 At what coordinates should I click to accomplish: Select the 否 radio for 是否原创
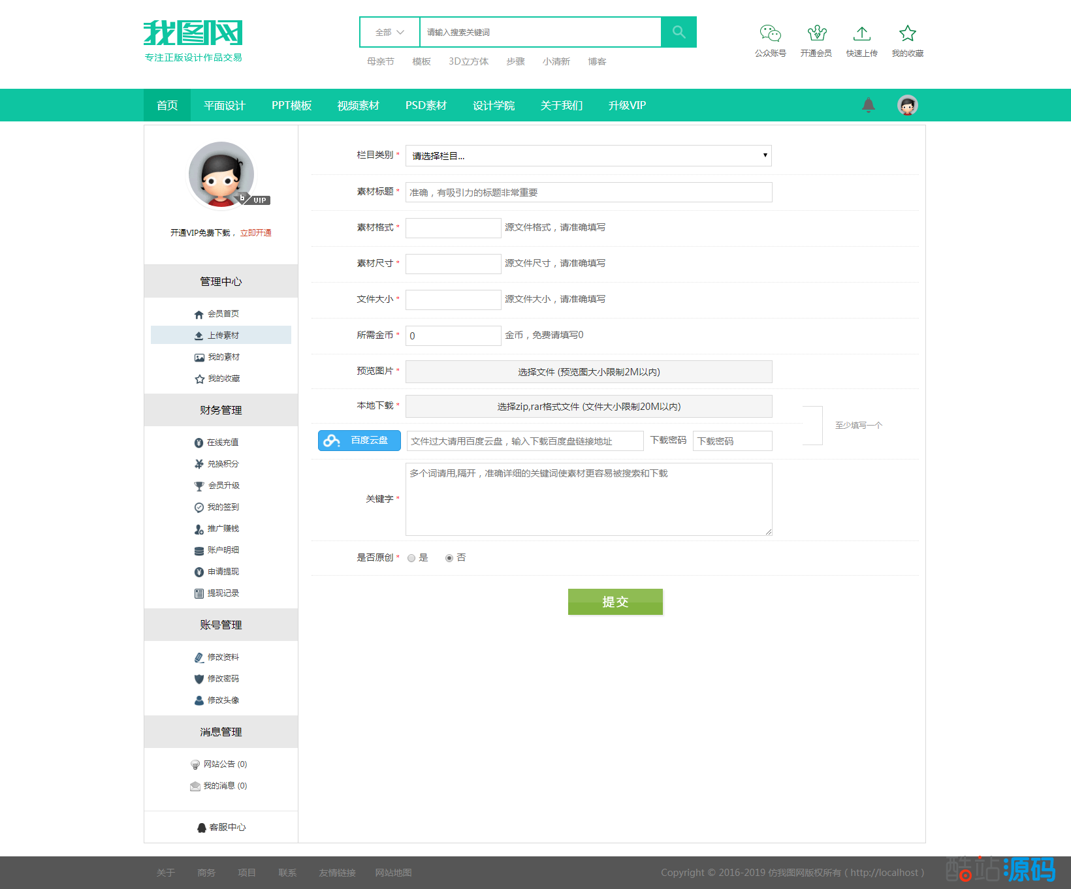point(449,558)
